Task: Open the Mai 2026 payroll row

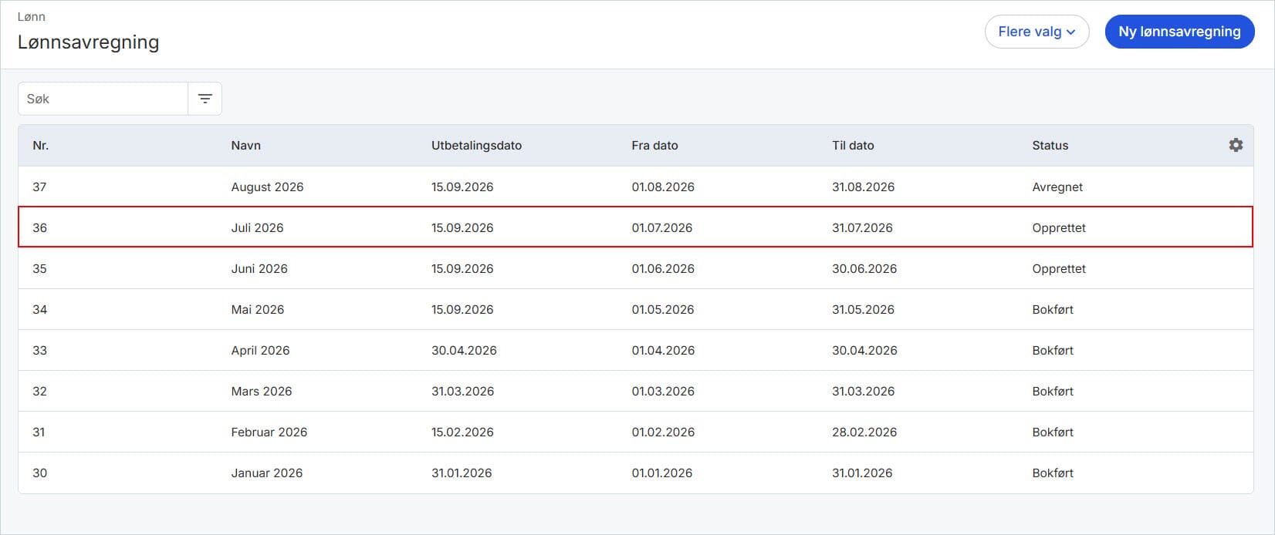Action: (636, 309)
